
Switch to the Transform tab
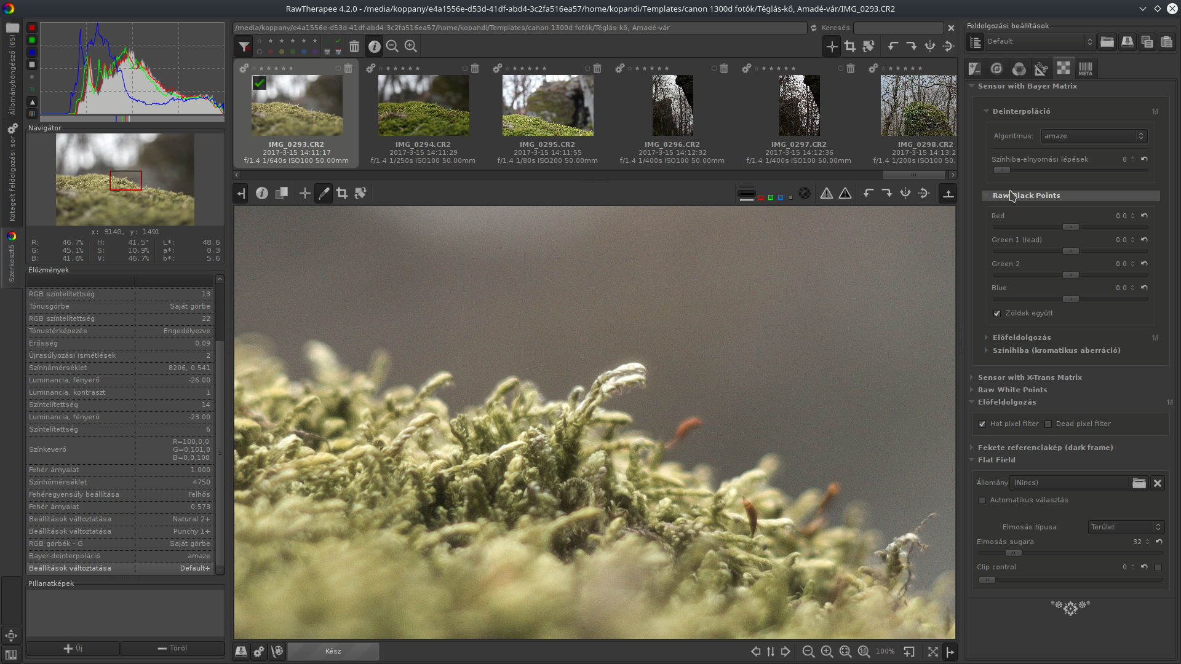point(1041,68)
